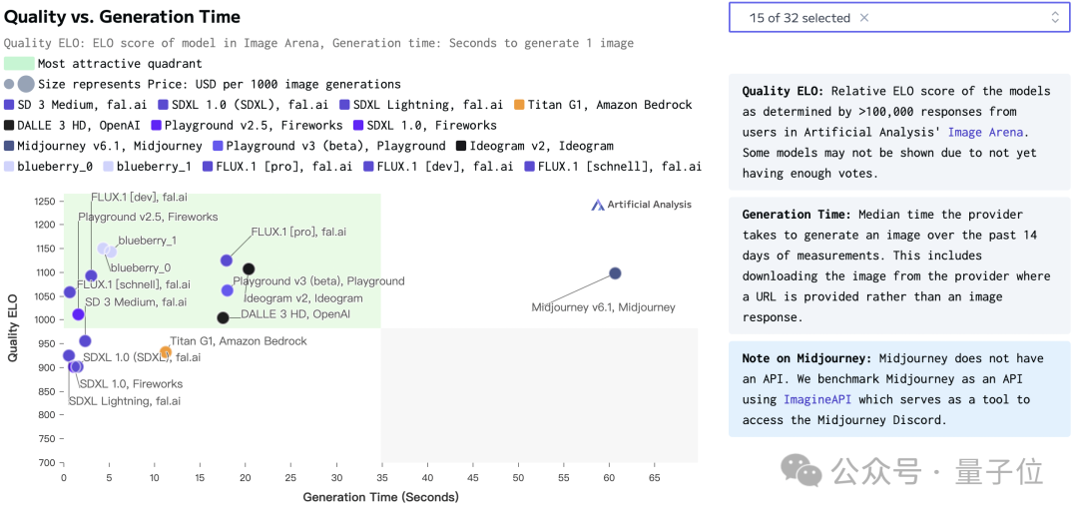This screenshot has height=515, width=1078.
Task: Click the WeChat icon in the watermark
Action: point(802,469)
